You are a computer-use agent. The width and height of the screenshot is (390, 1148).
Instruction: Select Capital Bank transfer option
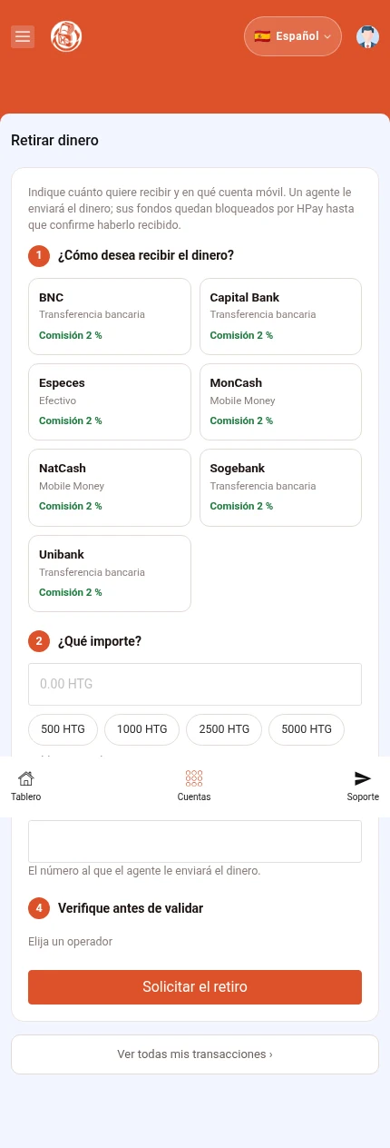click(280, 316)
